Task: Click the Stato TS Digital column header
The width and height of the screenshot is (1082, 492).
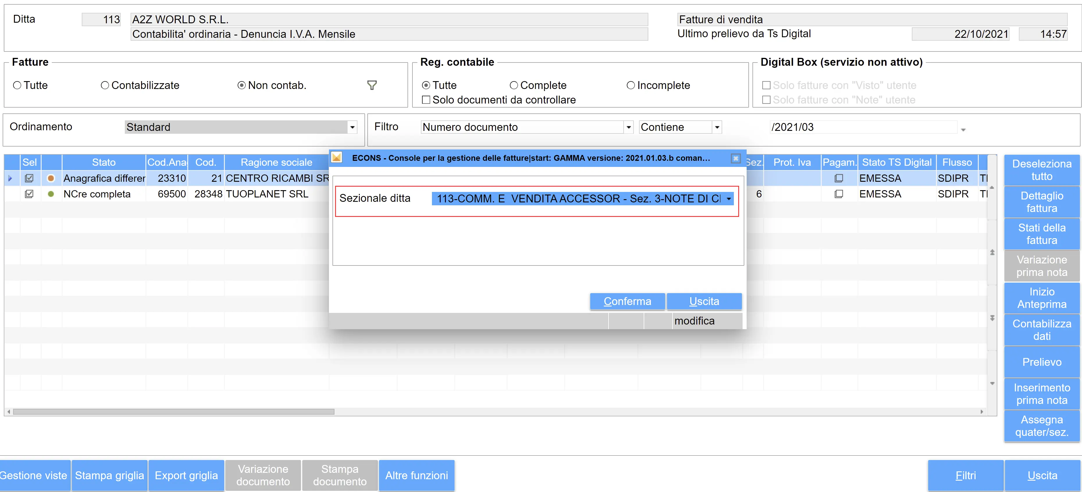Action: tap(896, 163)
